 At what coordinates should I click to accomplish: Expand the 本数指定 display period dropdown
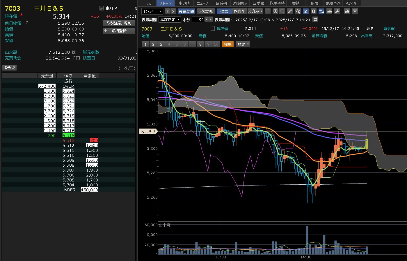point(170,19)
